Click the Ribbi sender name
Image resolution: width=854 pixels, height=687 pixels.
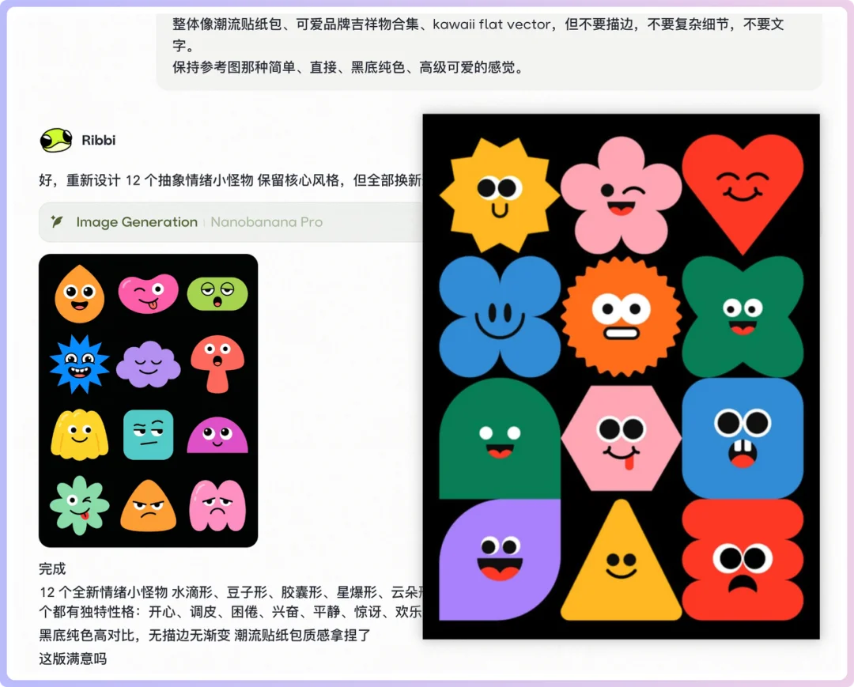pos(98,140)
